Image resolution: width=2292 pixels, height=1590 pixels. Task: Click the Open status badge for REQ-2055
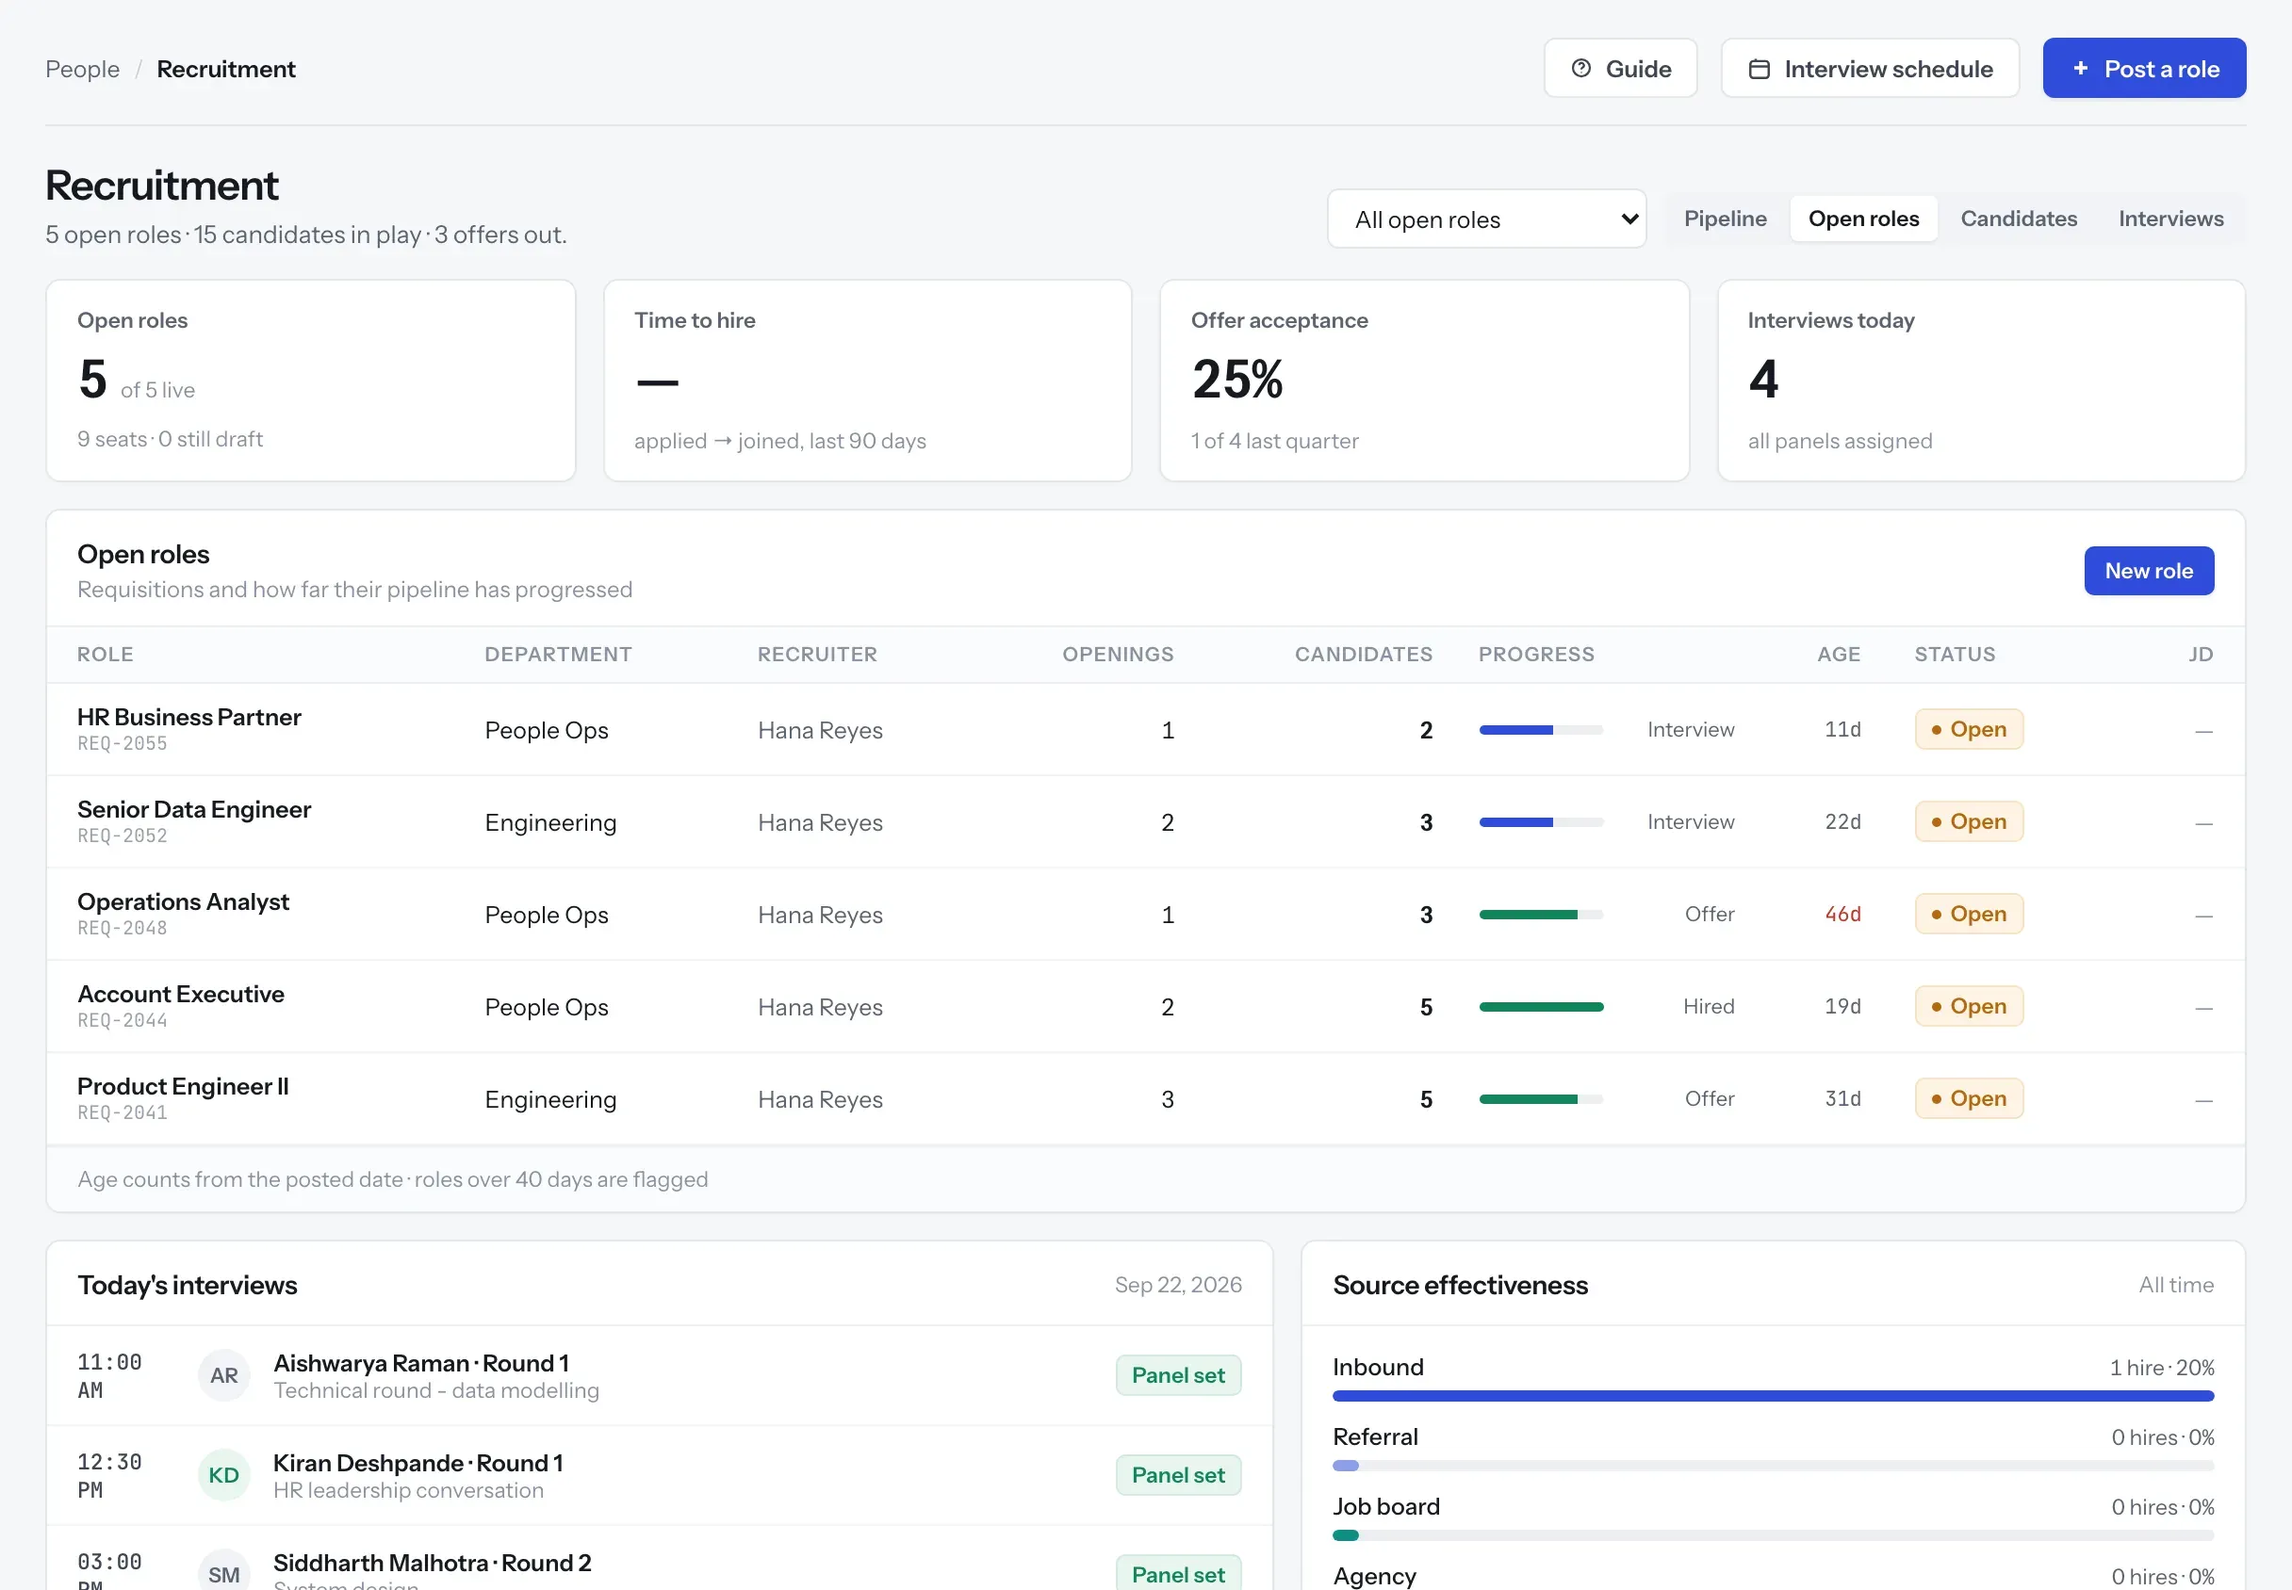tap(1968, 729)
